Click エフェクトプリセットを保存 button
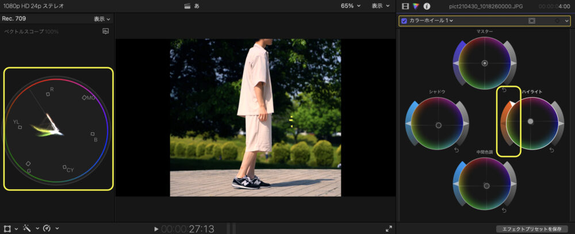 532,229
